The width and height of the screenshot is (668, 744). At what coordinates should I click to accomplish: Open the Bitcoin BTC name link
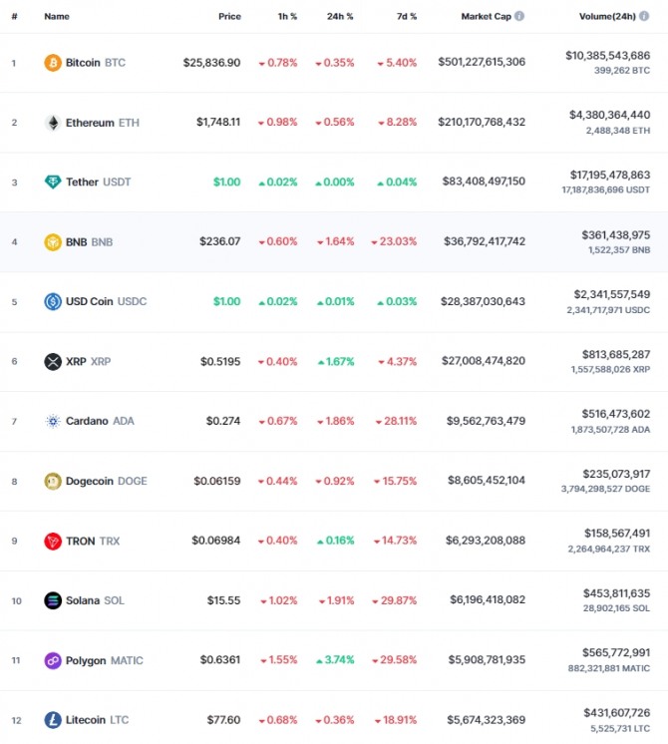coord(96,63)
